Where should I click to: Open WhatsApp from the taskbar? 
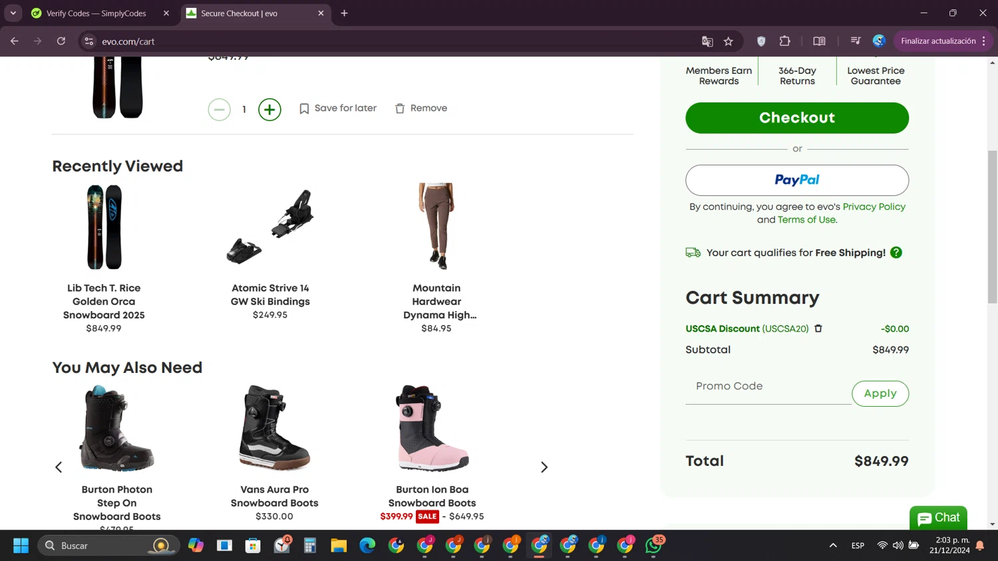click(x=653, y=546)
